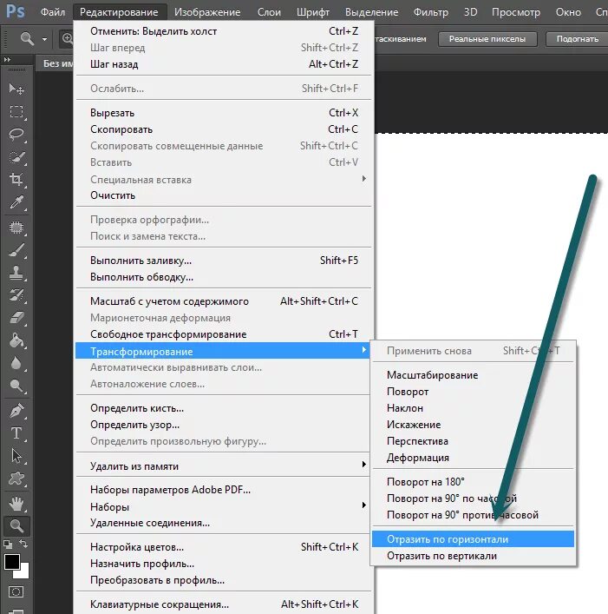Choose Отразить по вертикали
The image size is (608, 614).
coord(473,556)
